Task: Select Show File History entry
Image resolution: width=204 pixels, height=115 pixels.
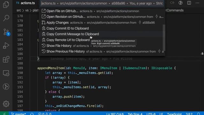Action: 102,46
